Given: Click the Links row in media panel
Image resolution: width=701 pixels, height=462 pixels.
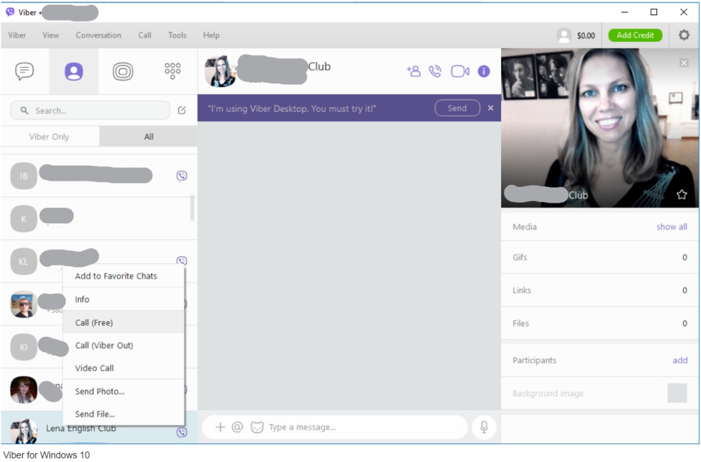Looking at the screenshot, I should click(x=600, y=290).
